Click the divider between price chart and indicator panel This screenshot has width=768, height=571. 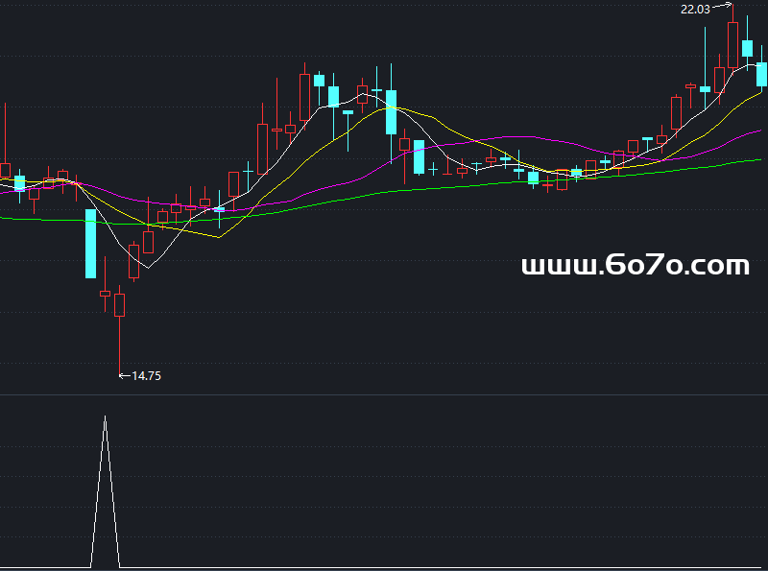click(384, 394)
